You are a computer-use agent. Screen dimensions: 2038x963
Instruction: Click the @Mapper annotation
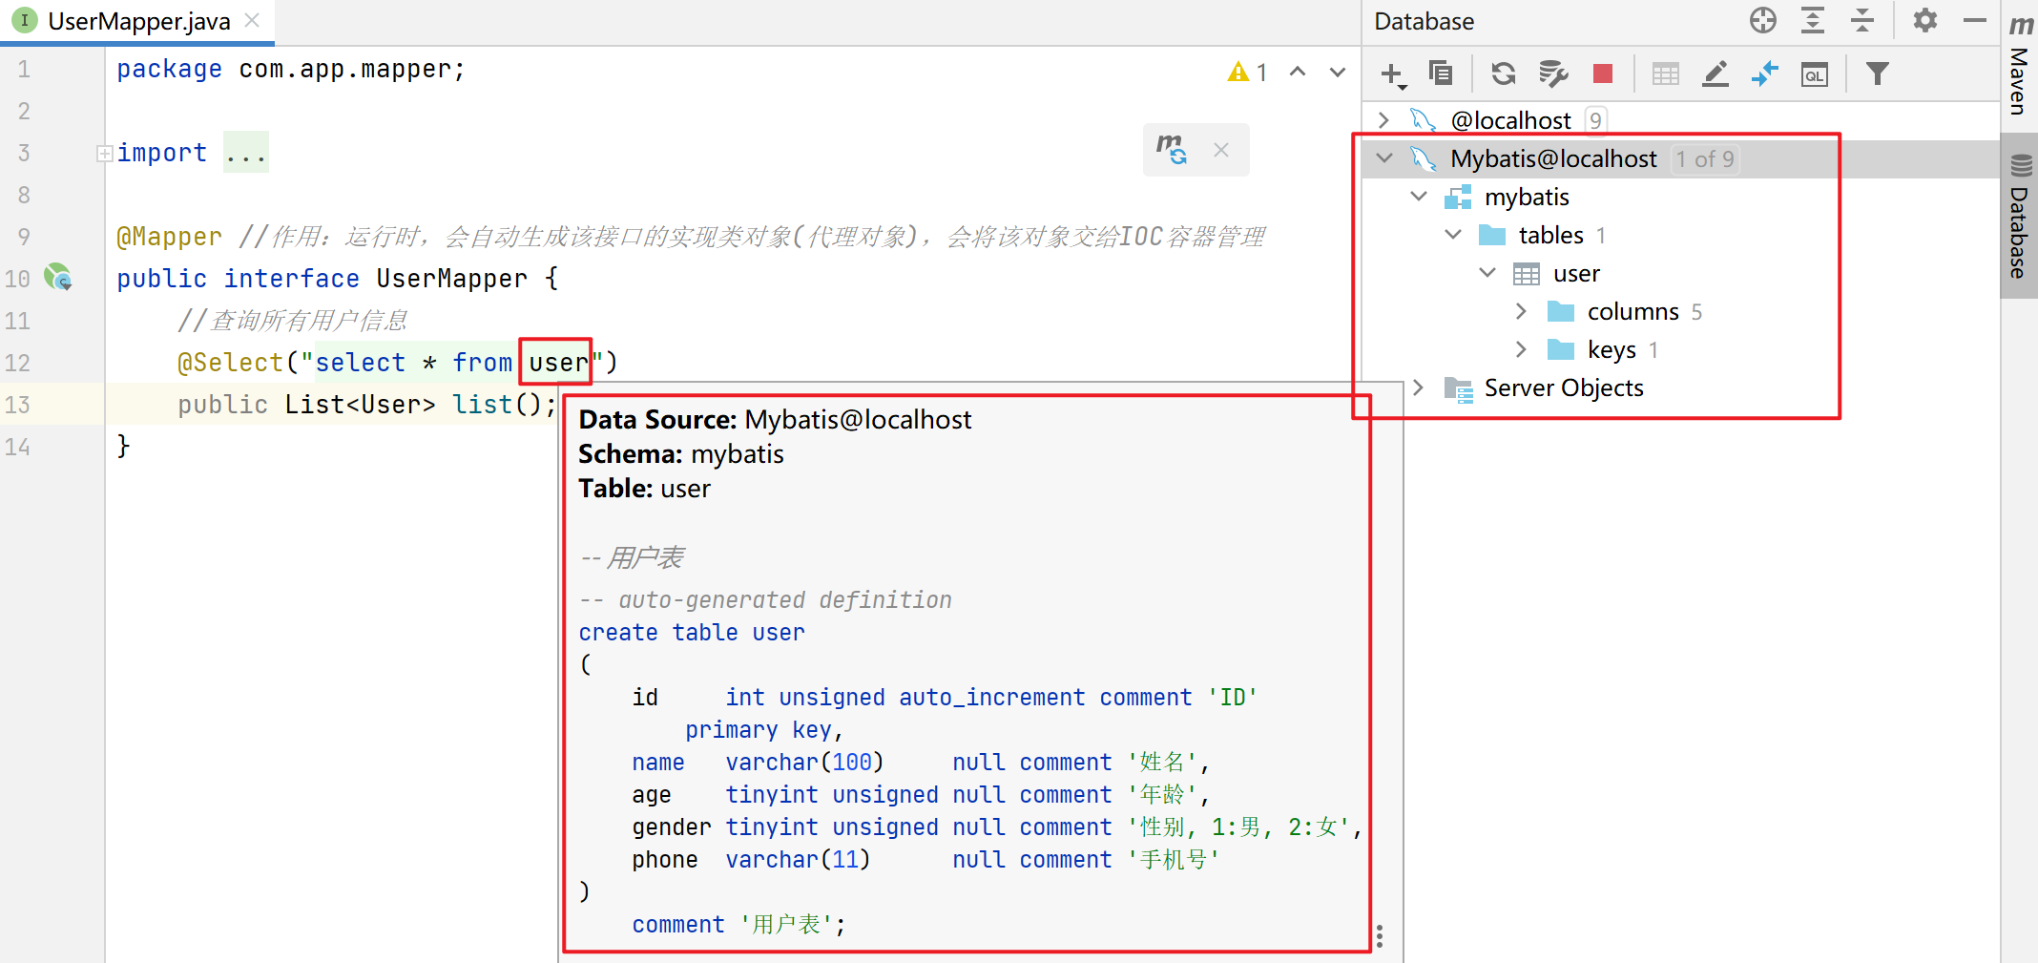(169, 236)
